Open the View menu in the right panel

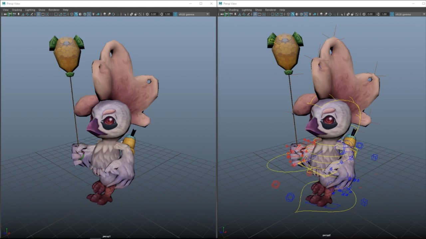pyautogui.click(x=222, y=10)
